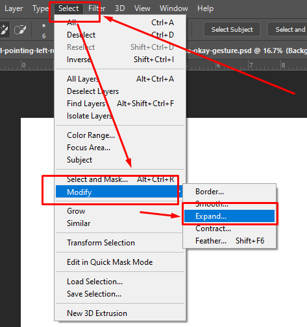Choose Isolate Layers
Image resolution: width=307 pixels, height=327 pixels.
[120, 116]
